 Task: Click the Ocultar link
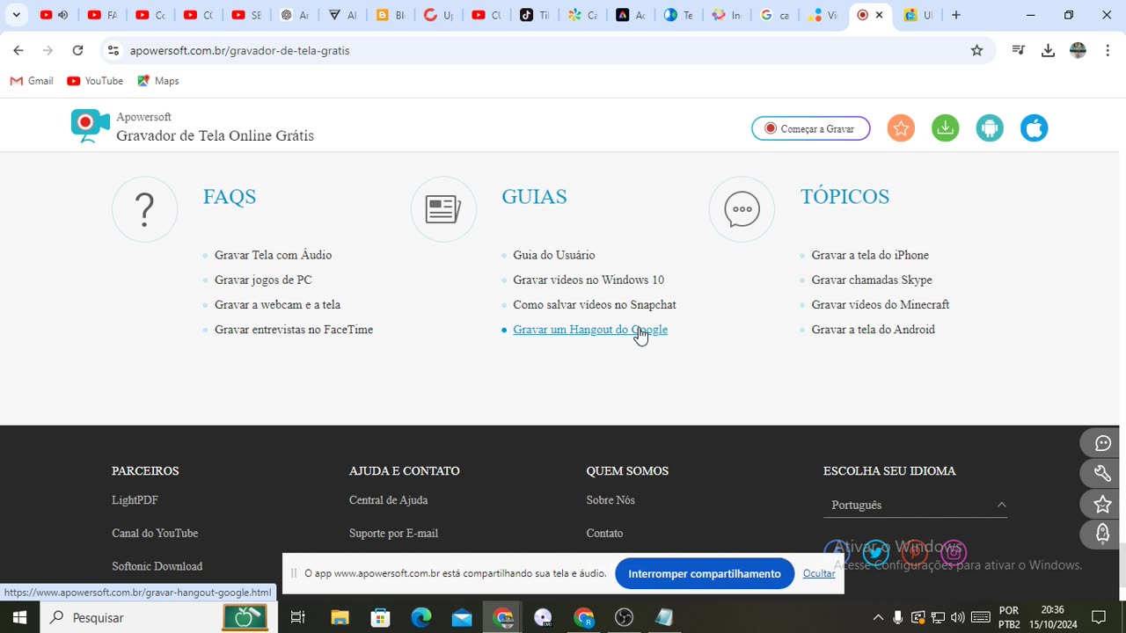click(x=819, y=573)
